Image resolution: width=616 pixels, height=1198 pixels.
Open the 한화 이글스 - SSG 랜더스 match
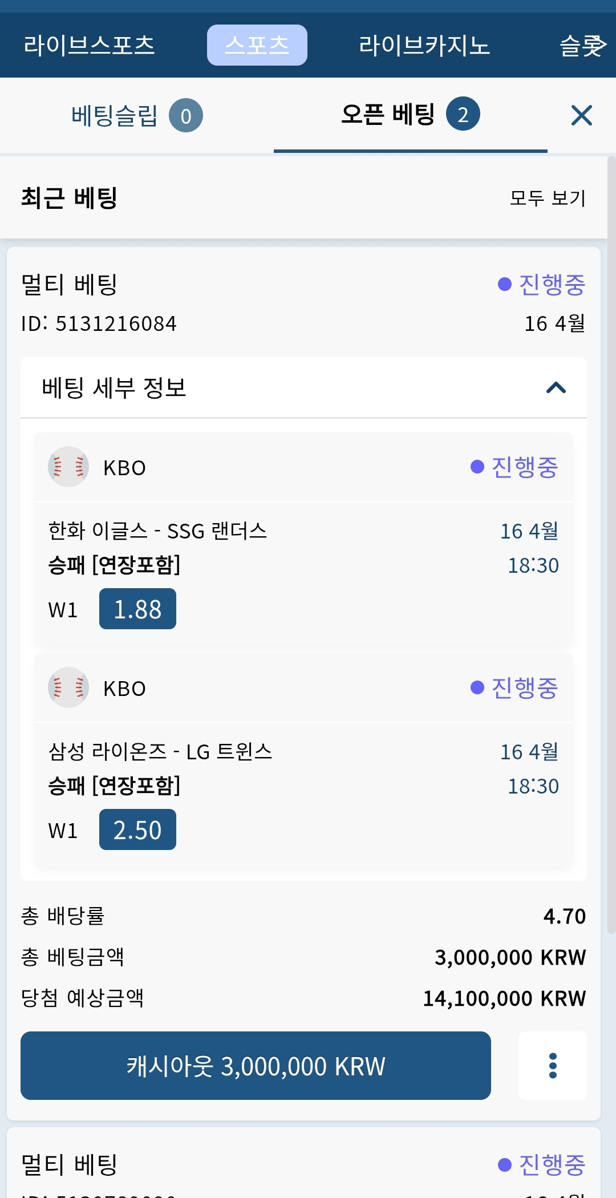tap(157, 531)
